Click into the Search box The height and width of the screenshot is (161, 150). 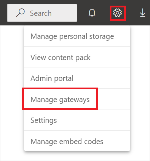42,13
